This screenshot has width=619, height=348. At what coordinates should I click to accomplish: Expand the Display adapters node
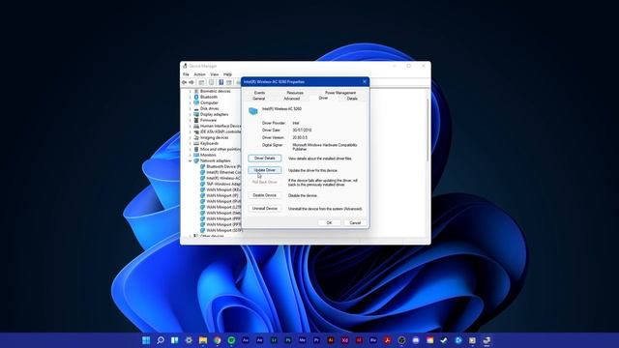190,114
